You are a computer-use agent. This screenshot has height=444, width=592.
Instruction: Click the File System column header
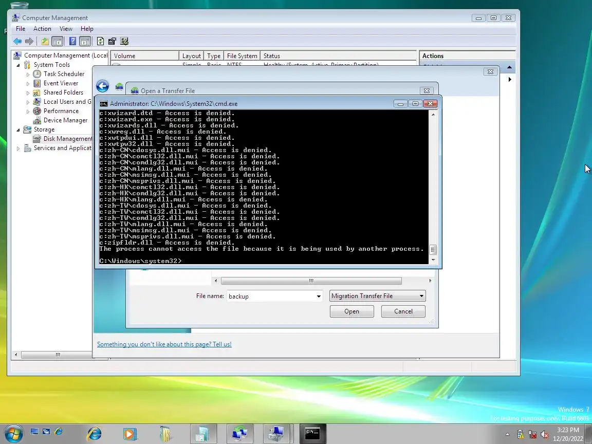click(x=242, y=56)
